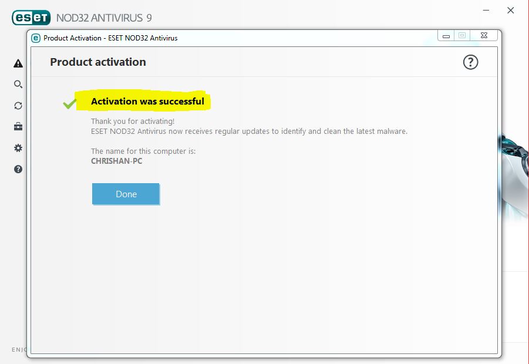Image resolution: width=529 pixels, height=364 pixels.
Task: Click the vertical ENJOY text at bottom left
Action: (18, 349)
